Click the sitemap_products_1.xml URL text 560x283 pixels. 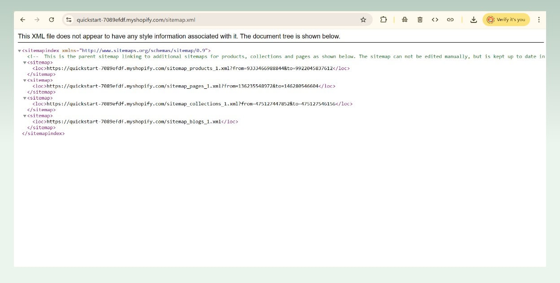[189, 68]
